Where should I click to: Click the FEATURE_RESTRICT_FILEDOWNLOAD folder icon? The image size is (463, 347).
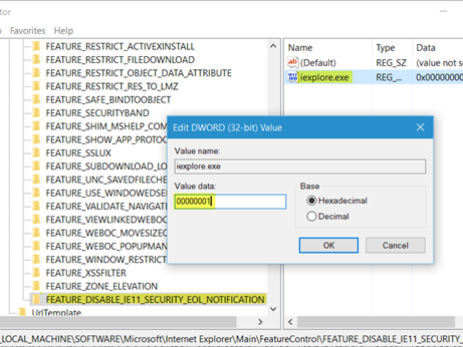click(36, 60)
